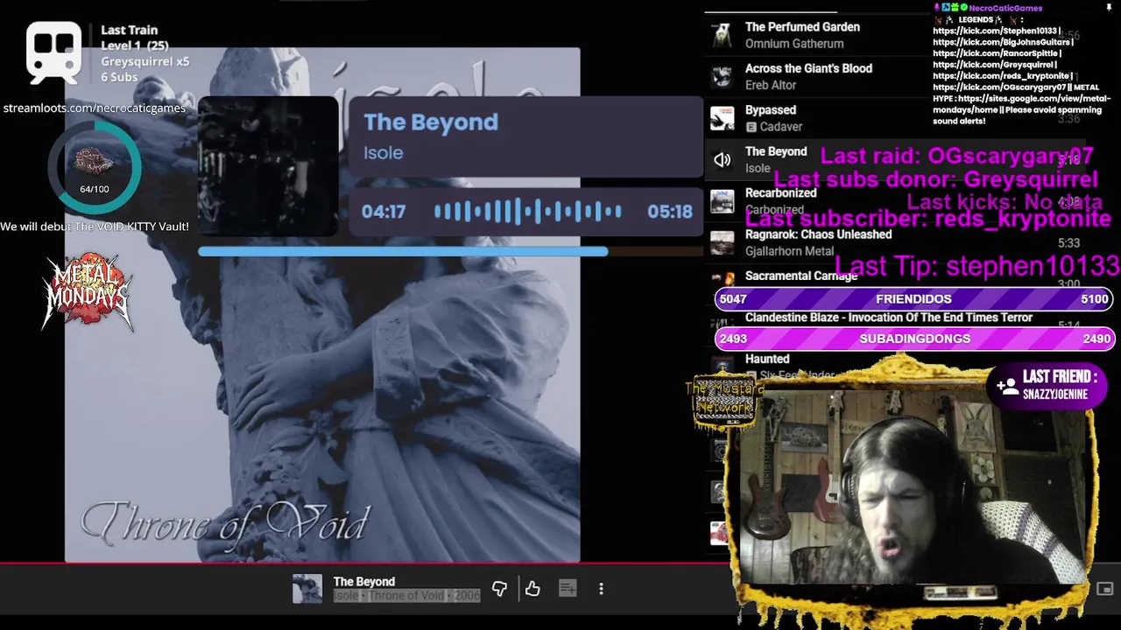Screen dimensions: 1121x630
Task: Click the Last Train icon
Action: pyautogui.click(x=54, y=52)
